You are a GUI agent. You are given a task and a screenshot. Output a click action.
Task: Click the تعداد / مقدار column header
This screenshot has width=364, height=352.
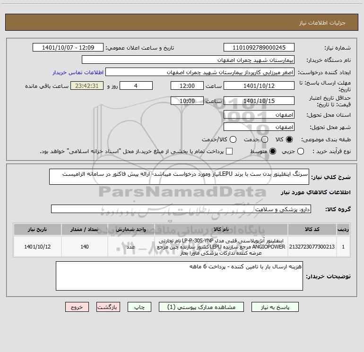tap(85, 229)
